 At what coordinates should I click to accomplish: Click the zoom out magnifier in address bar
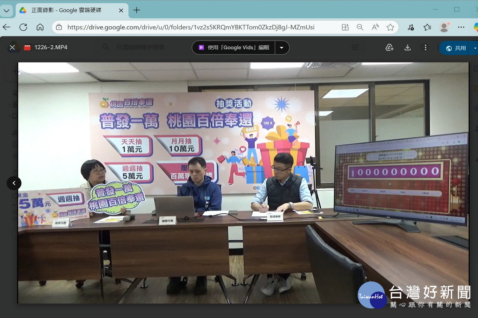pyautogui.click(x=360, y=27)
